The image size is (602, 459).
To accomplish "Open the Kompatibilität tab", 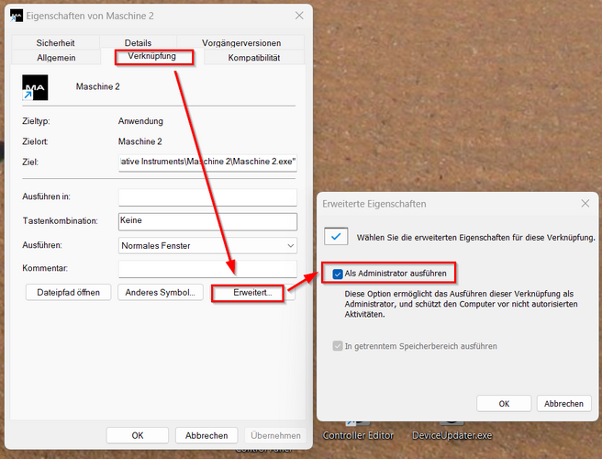I will (x=254, y=58).
